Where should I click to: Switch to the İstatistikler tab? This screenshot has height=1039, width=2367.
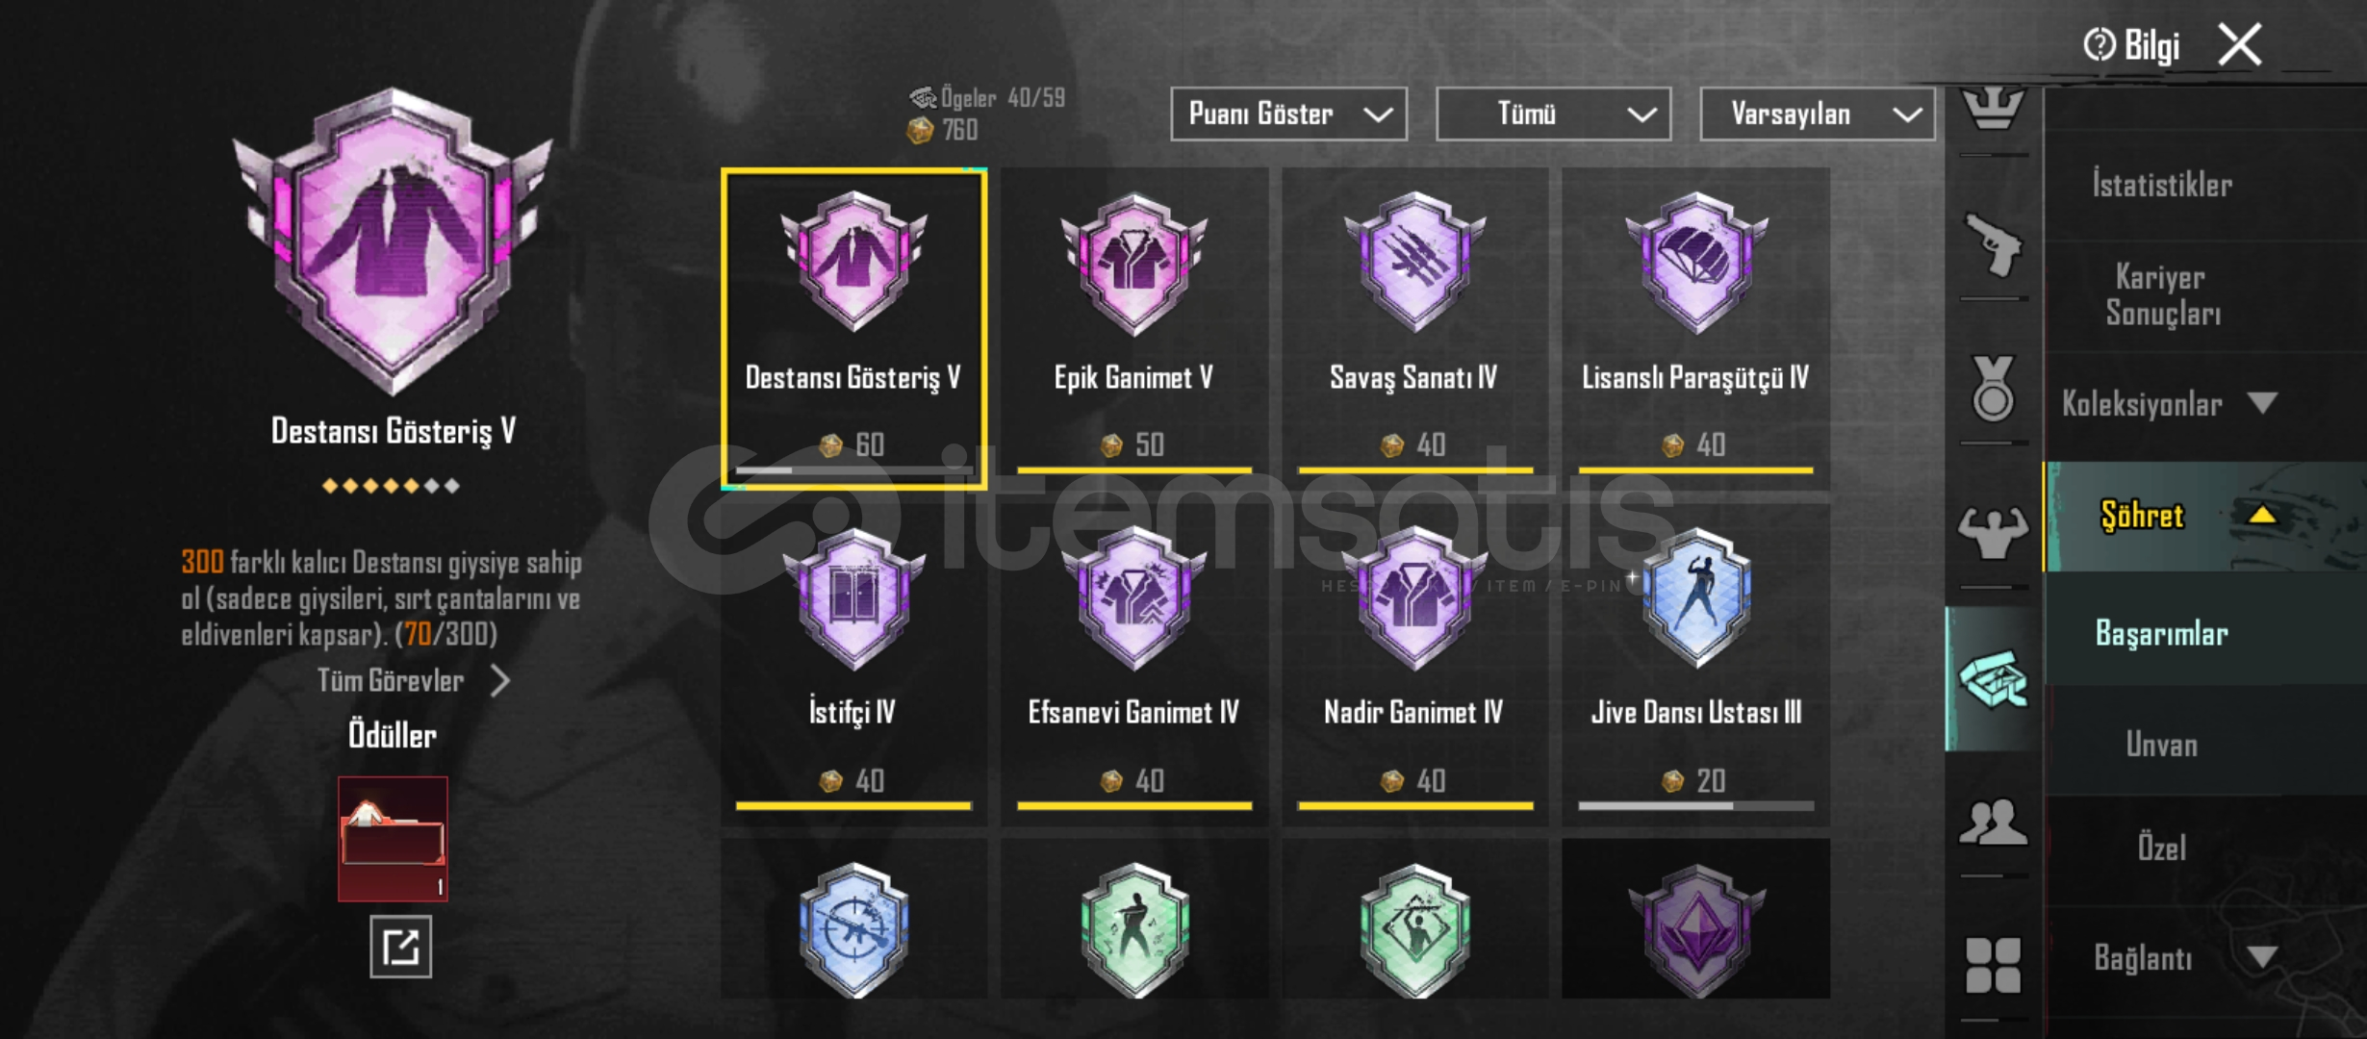point(2162,184)
